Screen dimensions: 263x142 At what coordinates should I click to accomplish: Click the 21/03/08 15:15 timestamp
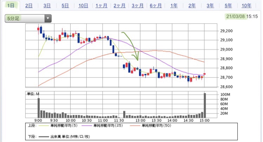point(242,16)
